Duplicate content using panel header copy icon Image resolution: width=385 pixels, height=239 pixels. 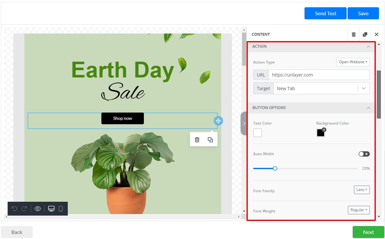(365, 34)
